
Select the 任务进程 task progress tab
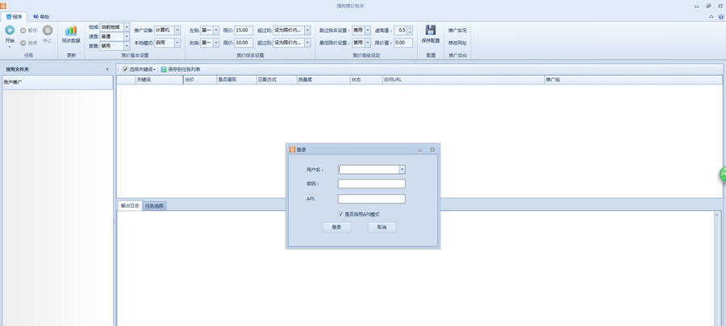pyautogui.click(x=154, y=206)
